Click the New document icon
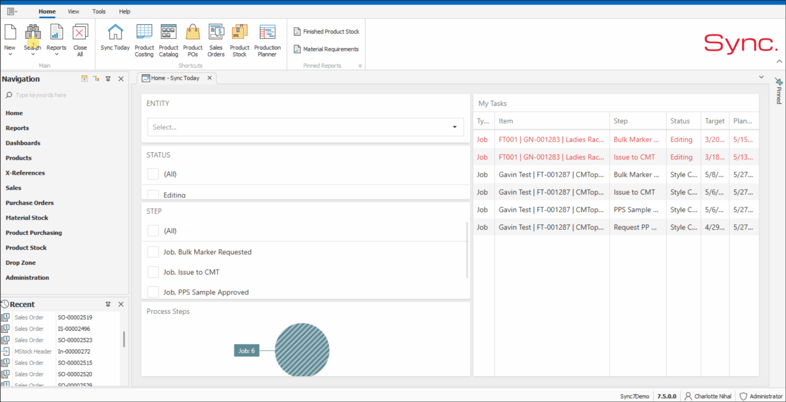This screenshot has height=402, width=786. click(10, 32)
